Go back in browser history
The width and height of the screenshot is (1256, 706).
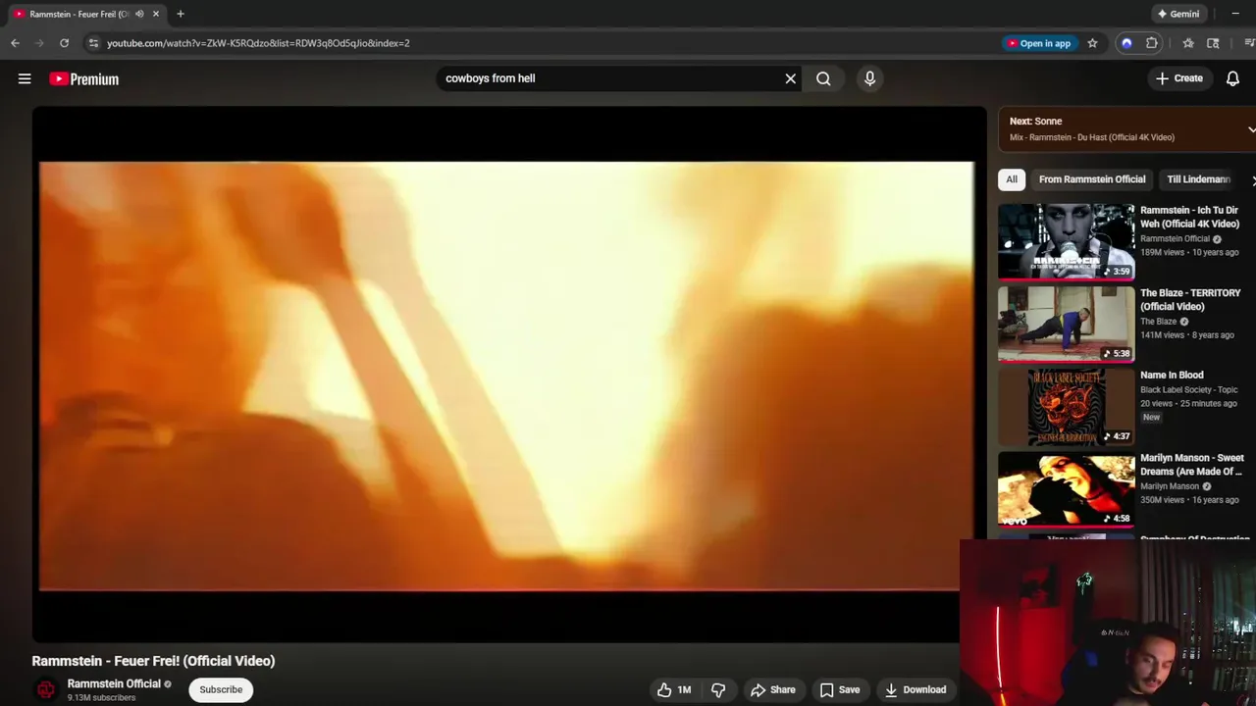click(x=15, y=43)
